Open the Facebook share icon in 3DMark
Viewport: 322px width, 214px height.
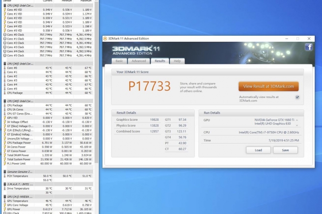pyautogui.click(x=309, y=47)
